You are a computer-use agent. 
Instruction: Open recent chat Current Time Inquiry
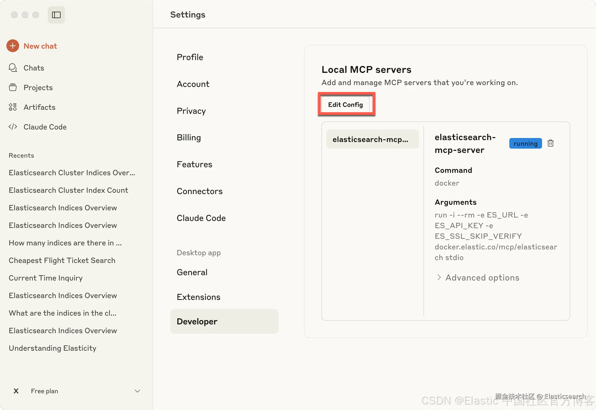click(45, 278)
